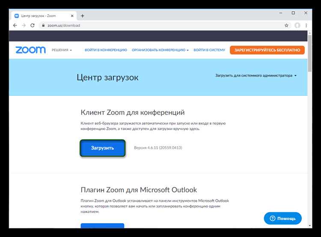This screenshot has width=321, height=237.
Task: Open Chrome three-dot menu
Action: tap(306, 25)
